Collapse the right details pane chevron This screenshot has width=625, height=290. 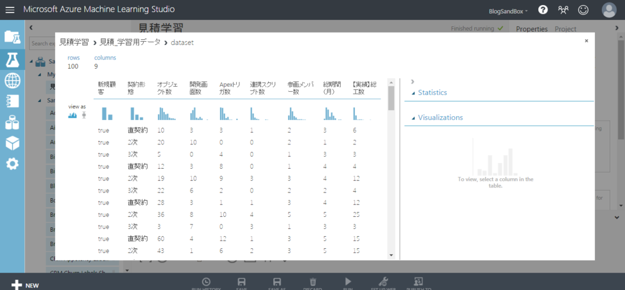point(412,82)
